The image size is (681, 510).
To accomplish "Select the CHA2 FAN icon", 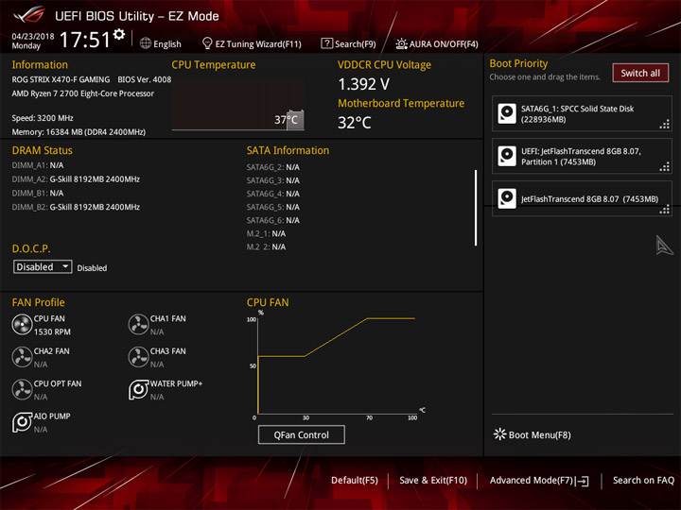I will pyautogui.click(x=22, y=357).
